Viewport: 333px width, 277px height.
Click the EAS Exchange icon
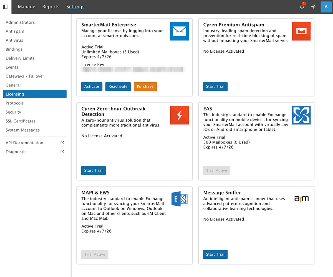[x=301, y=115]
